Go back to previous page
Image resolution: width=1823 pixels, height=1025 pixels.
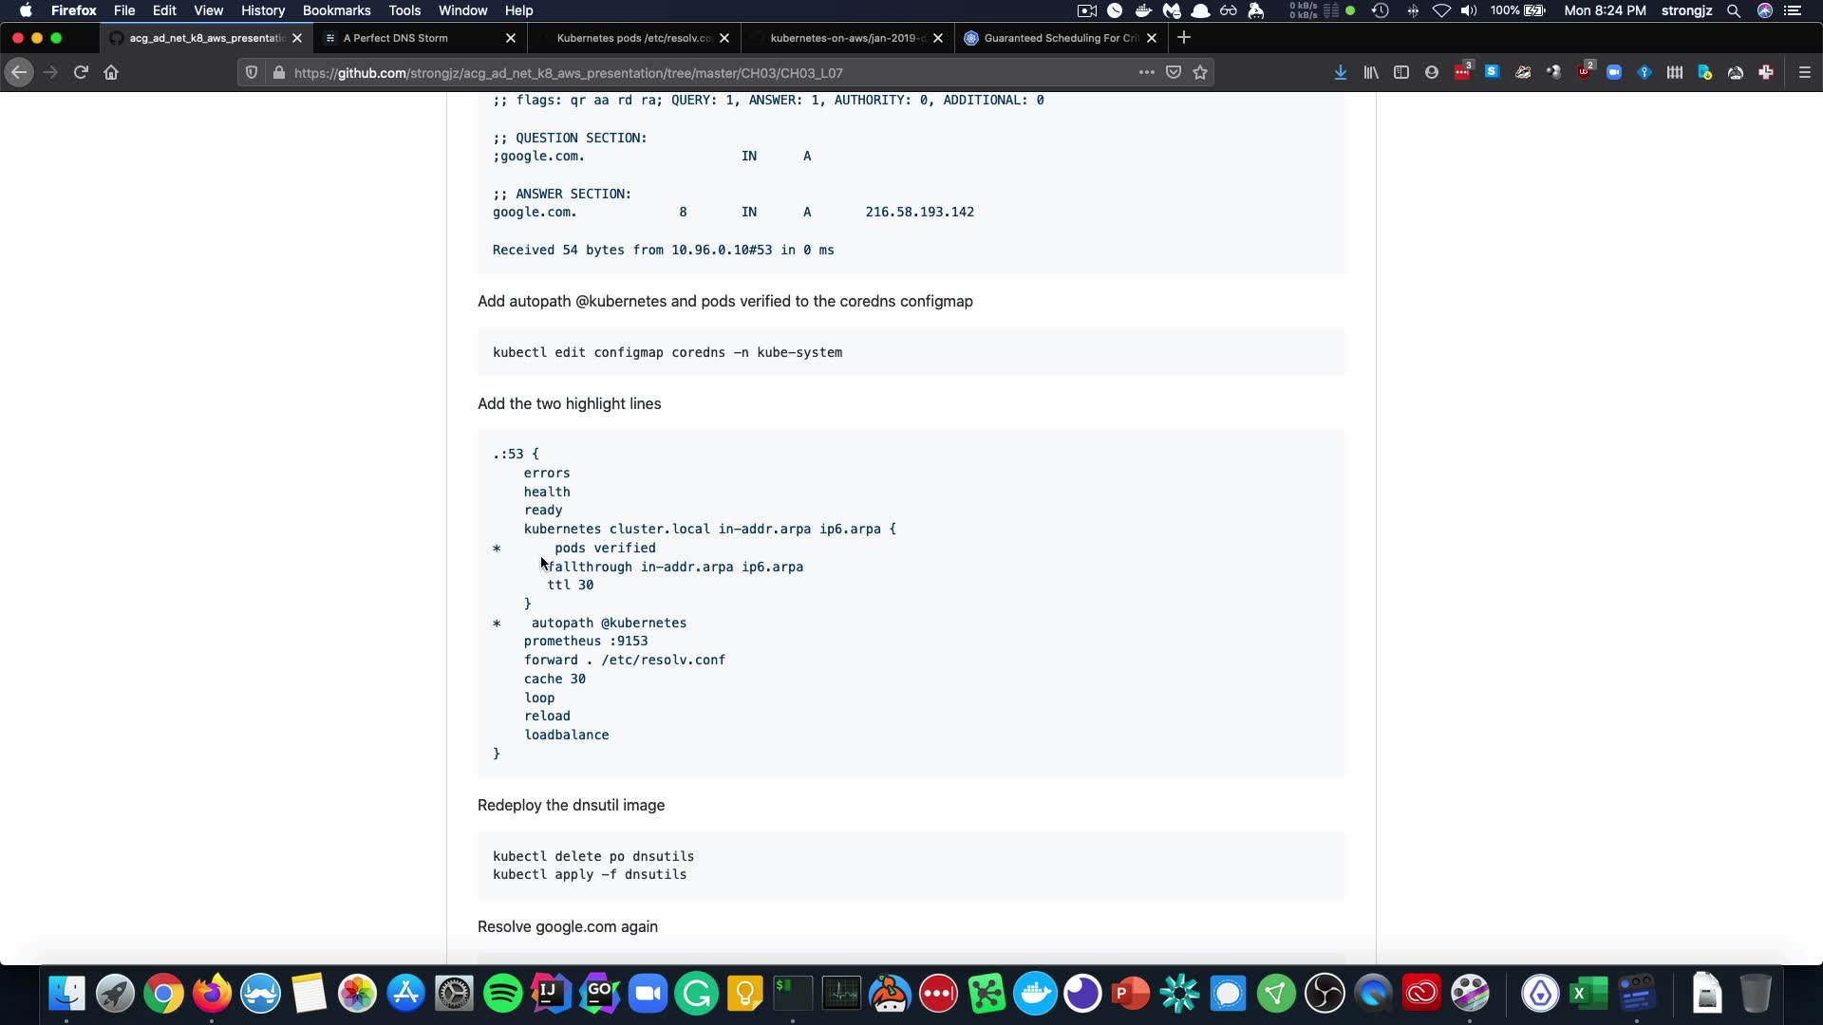pyautogui.click(x=19, y=72)
